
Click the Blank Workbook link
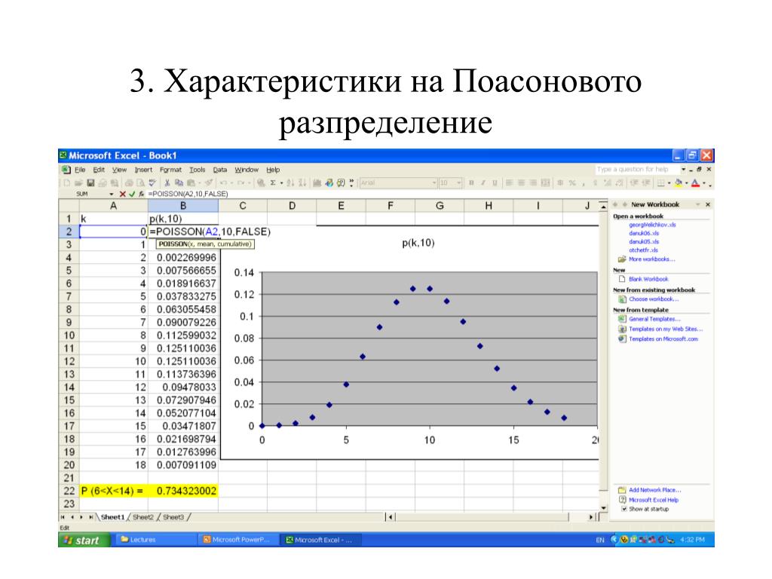coord(648,279)
